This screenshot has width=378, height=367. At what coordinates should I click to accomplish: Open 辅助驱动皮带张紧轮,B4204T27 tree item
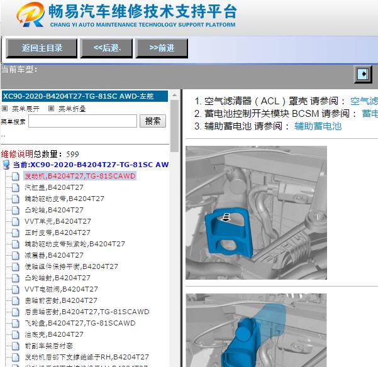coord(75,244)
